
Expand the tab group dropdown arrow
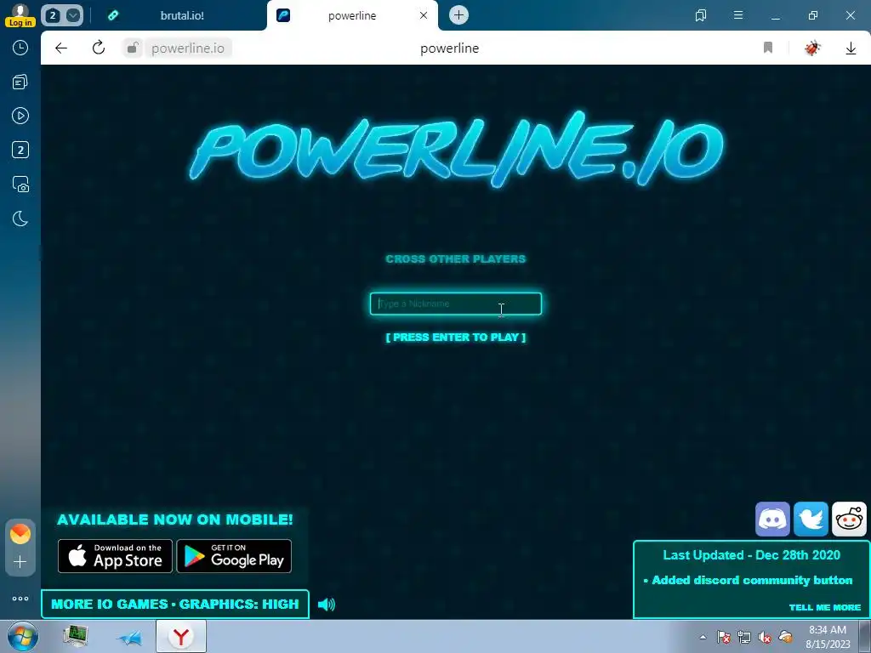point(73,15)
